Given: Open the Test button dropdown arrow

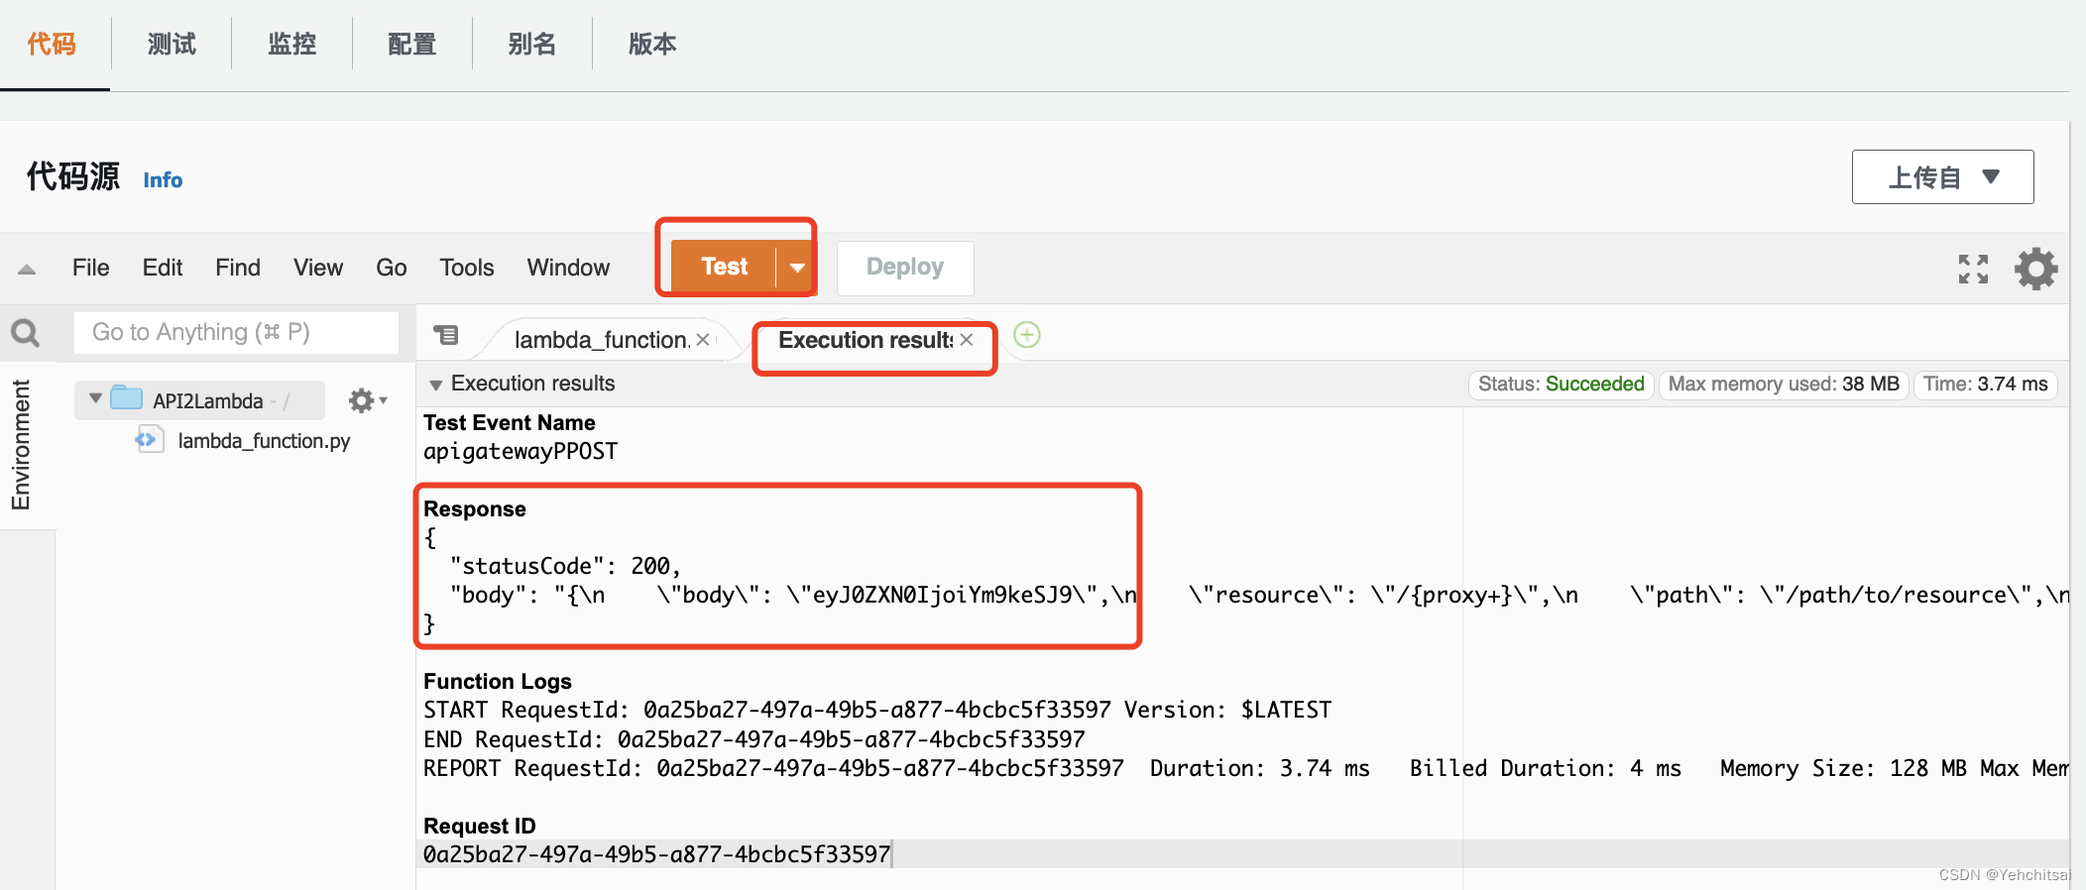Looking at the screenshot, I should (796, 268).
